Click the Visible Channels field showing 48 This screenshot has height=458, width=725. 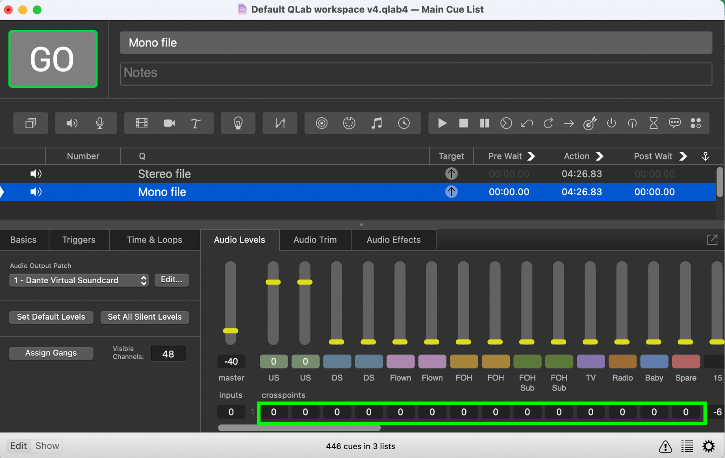(x=168, y=354)
